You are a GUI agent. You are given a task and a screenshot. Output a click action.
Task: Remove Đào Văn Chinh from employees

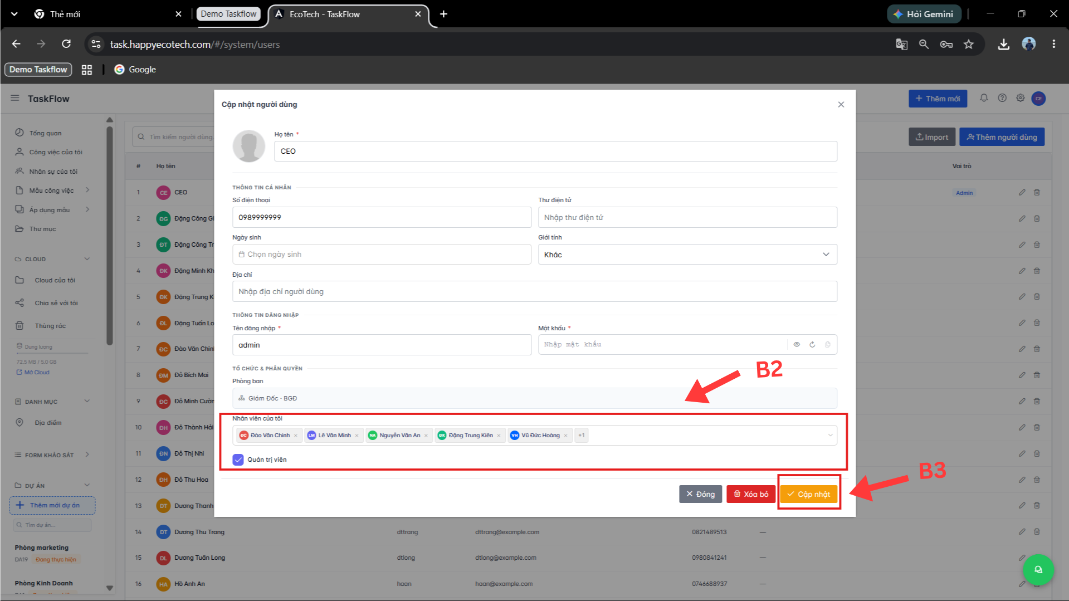[296, 436]
